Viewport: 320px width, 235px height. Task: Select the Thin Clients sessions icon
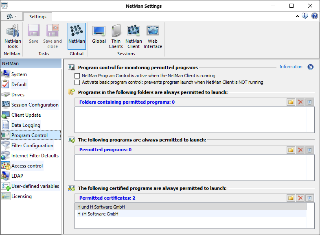(116, 36)
